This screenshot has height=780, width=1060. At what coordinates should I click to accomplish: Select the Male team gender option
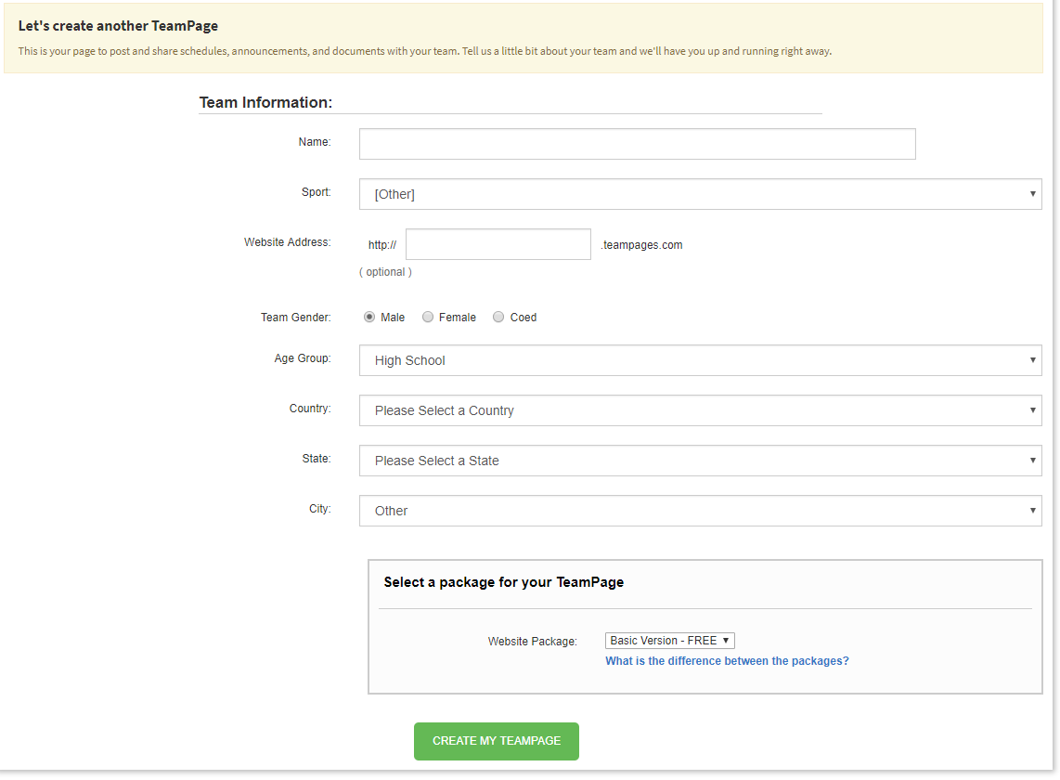[369, 318]
